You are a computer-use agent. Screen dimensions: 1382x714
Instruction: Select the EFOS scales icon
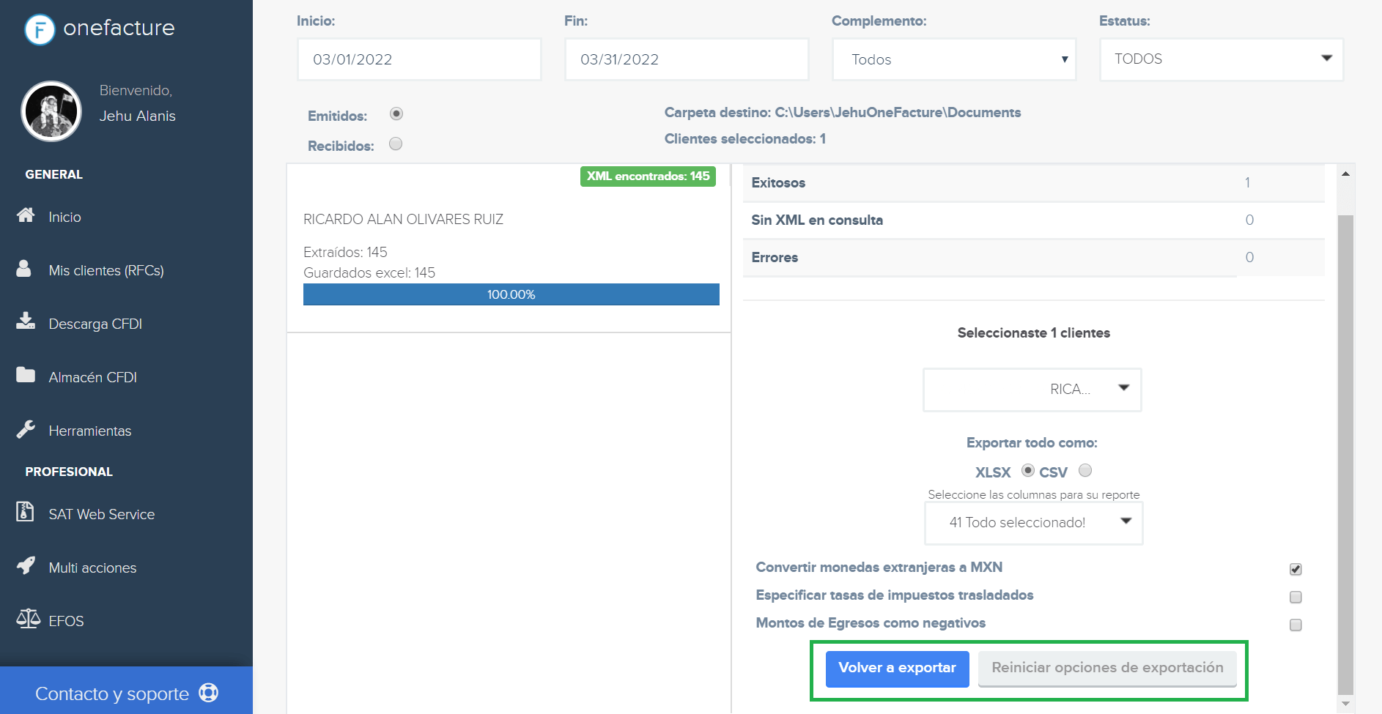pyautogui.click(x=26, y=619)
